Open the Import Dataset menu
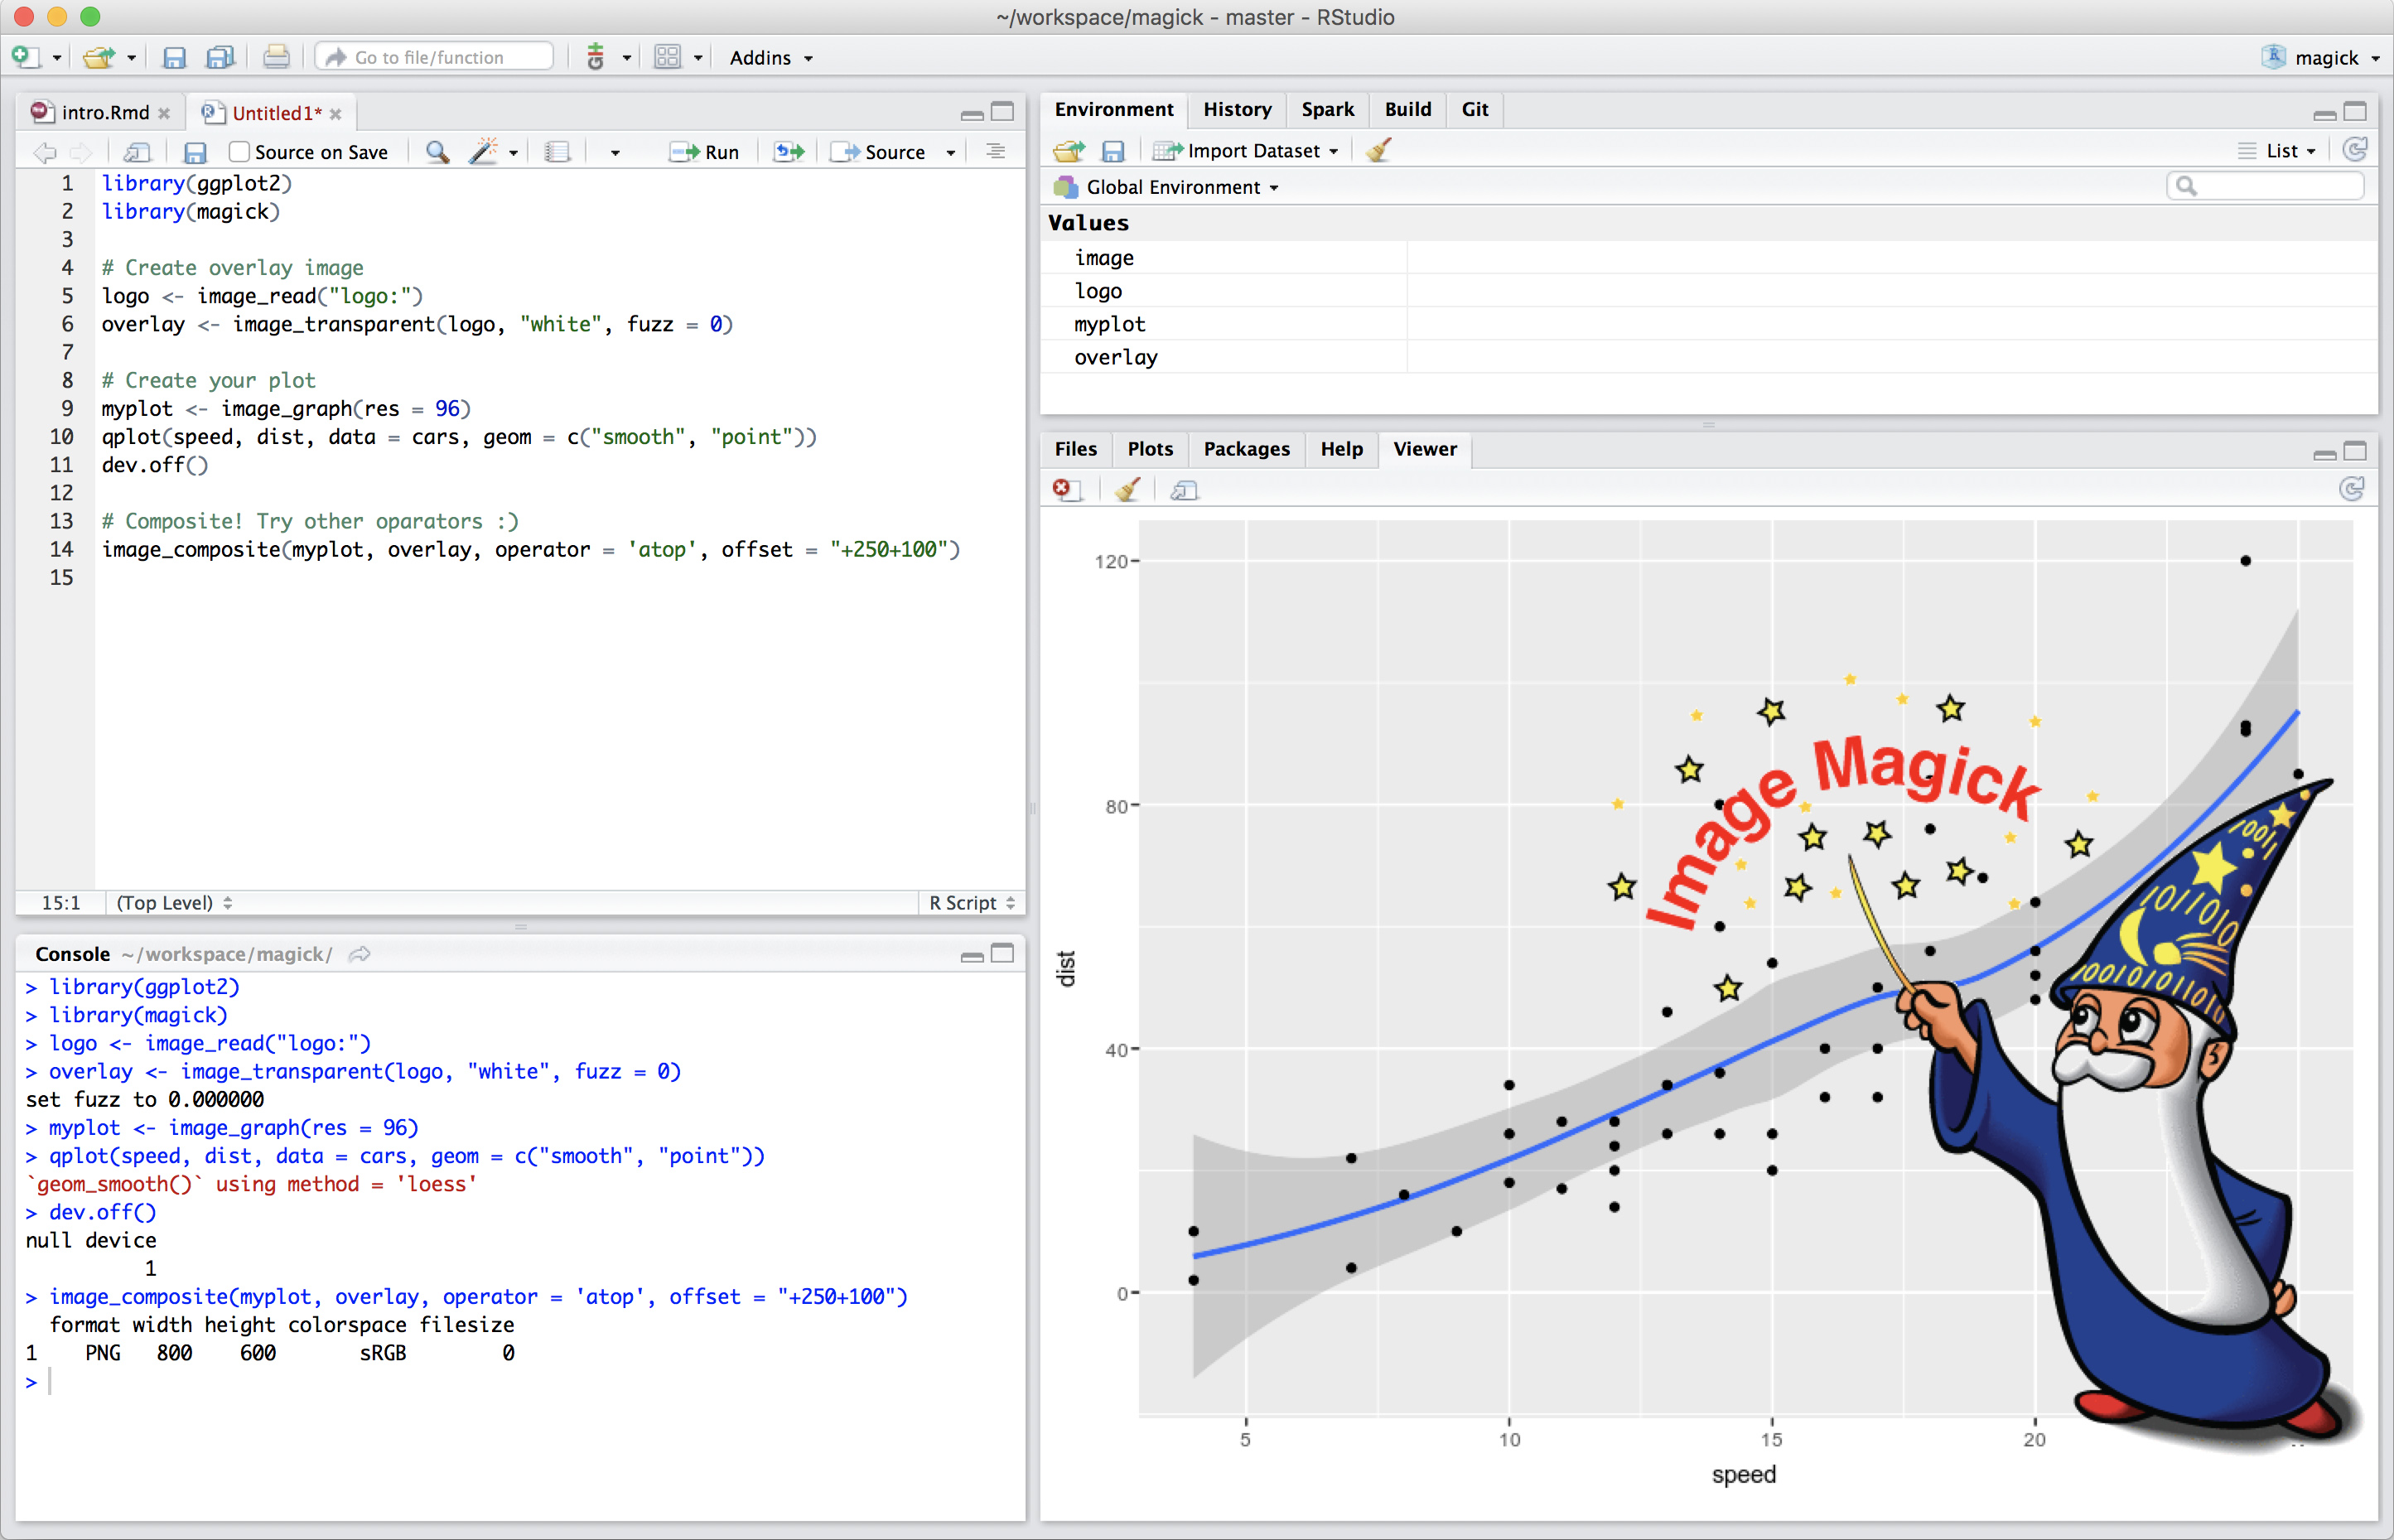The width and height of the screenshot is (2394, 1540). pos(1245,151)
